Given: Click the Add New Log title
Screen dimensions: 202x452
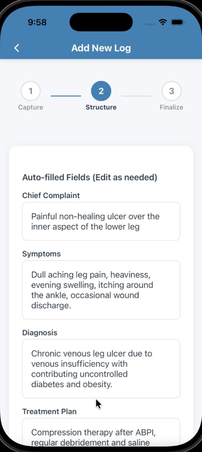Looking at the screenshot, I should pos(101,48).
